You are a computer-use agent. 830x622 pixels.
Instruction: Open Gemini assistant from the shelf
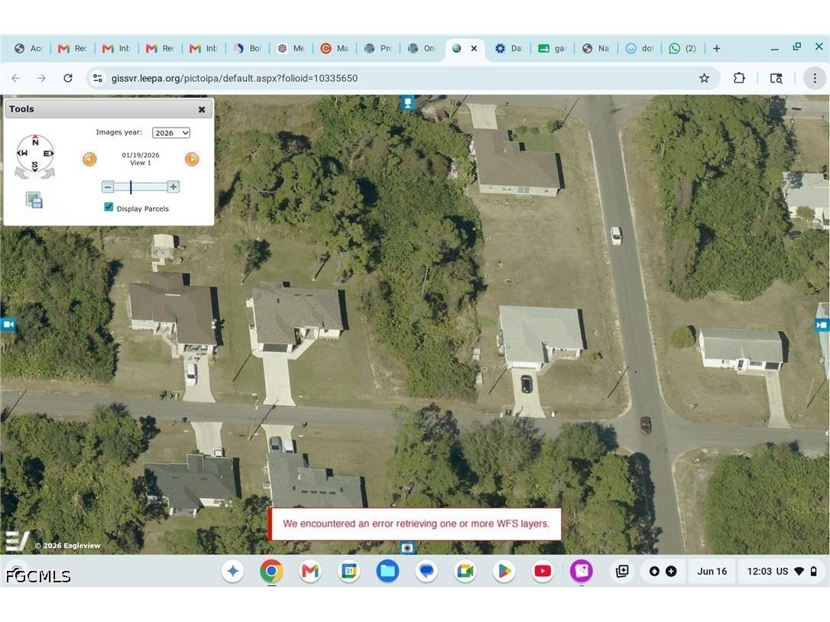[x=233, y=571]
